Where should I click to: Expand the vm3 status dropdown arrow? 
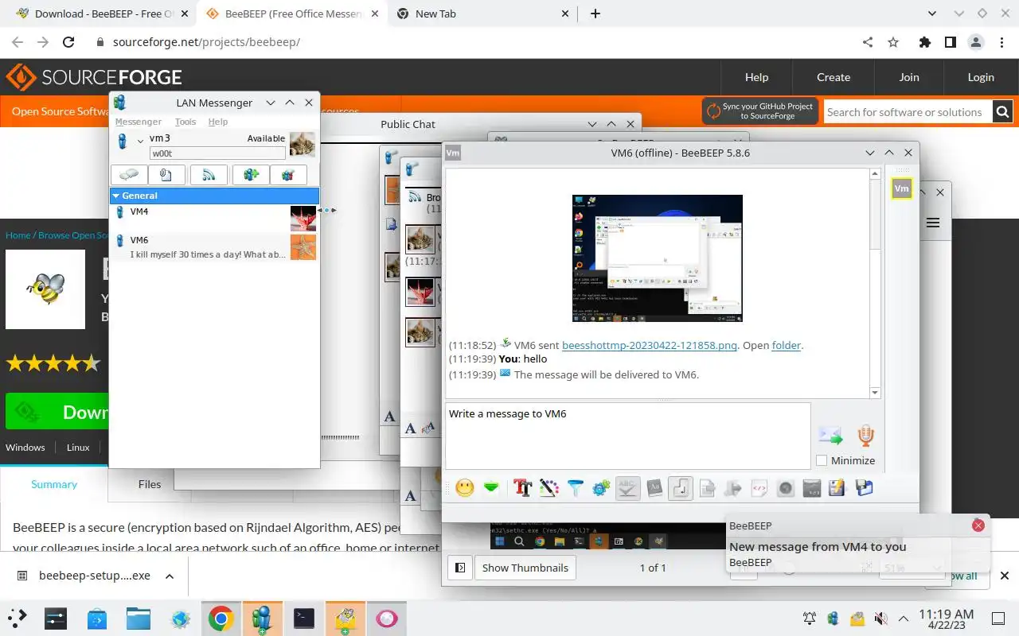[x=140, y=141]
